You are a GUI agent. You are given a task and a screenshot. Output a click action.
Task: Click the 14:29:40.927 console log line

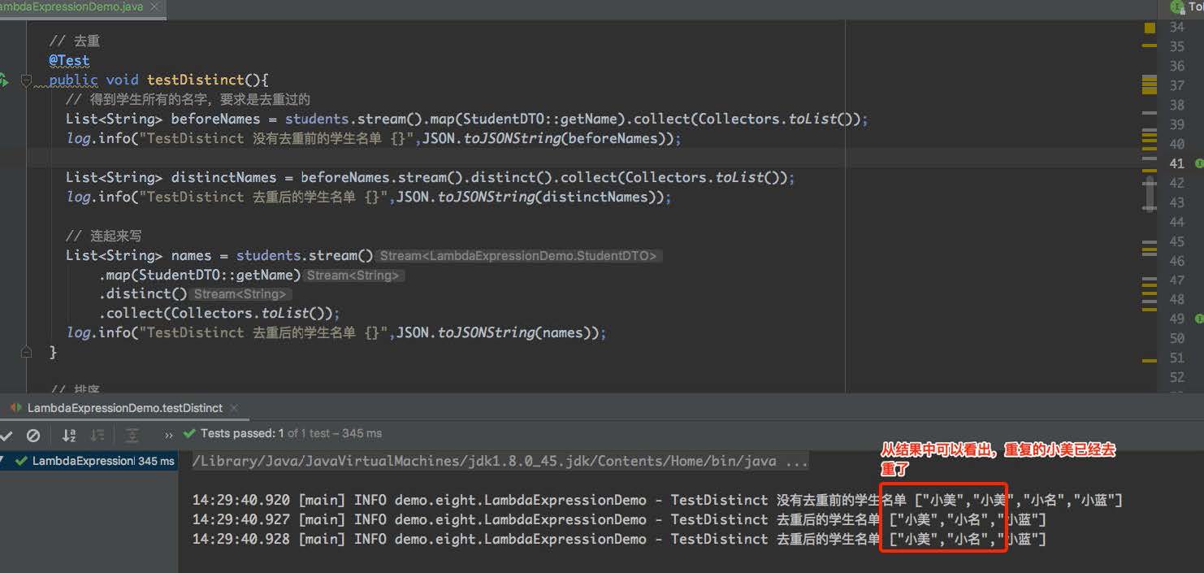(x=618, y=520)
